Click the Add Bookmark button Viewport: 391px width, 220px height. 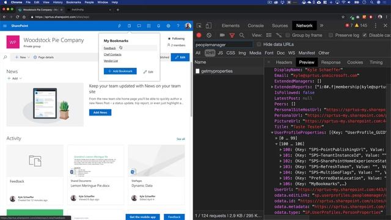(120, 71)
